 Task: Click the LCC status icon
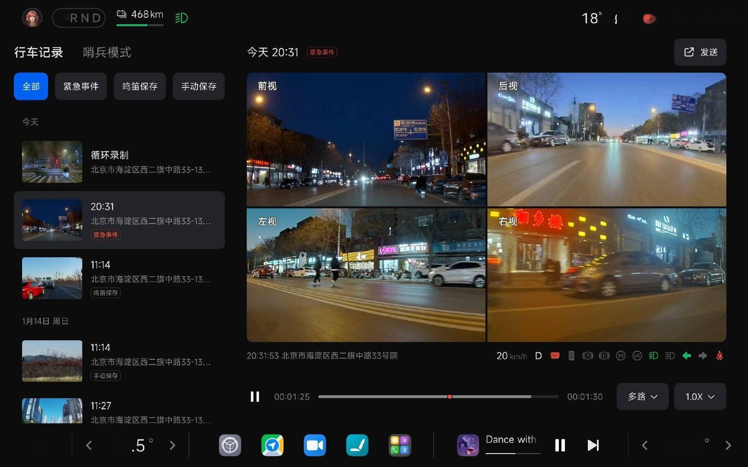click(637, 355)
